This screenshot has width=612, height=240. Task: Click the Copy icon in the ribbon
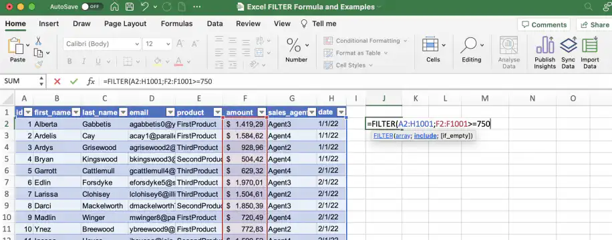click(38, 53)
